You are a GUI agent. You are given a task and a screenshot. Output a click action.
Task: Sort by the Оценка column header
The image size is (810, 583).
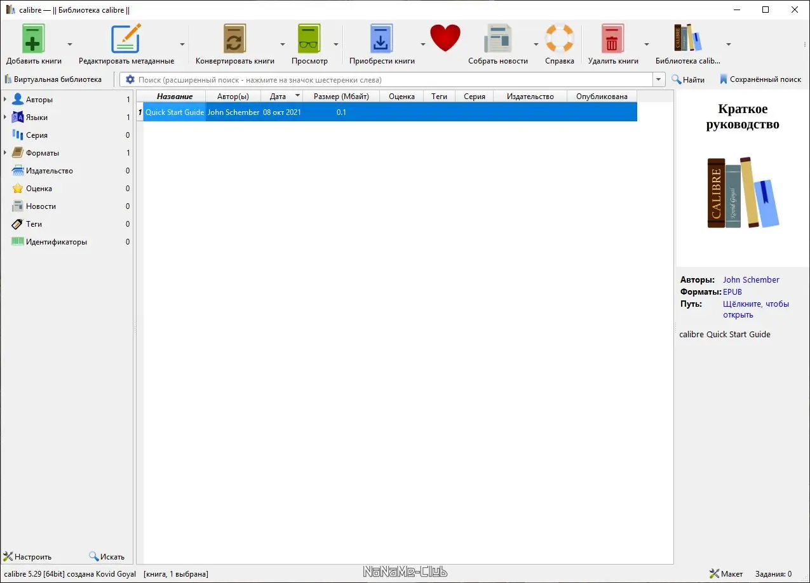click(402, 97)
